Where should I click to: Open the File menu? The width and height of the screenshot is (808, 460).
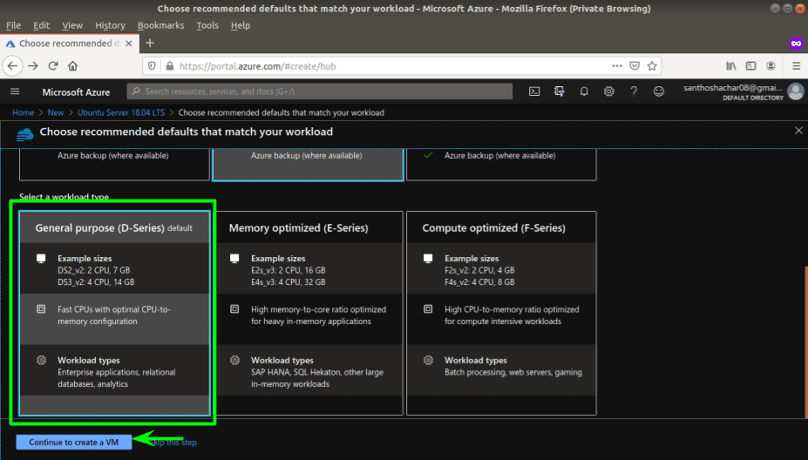coord(13,25)
